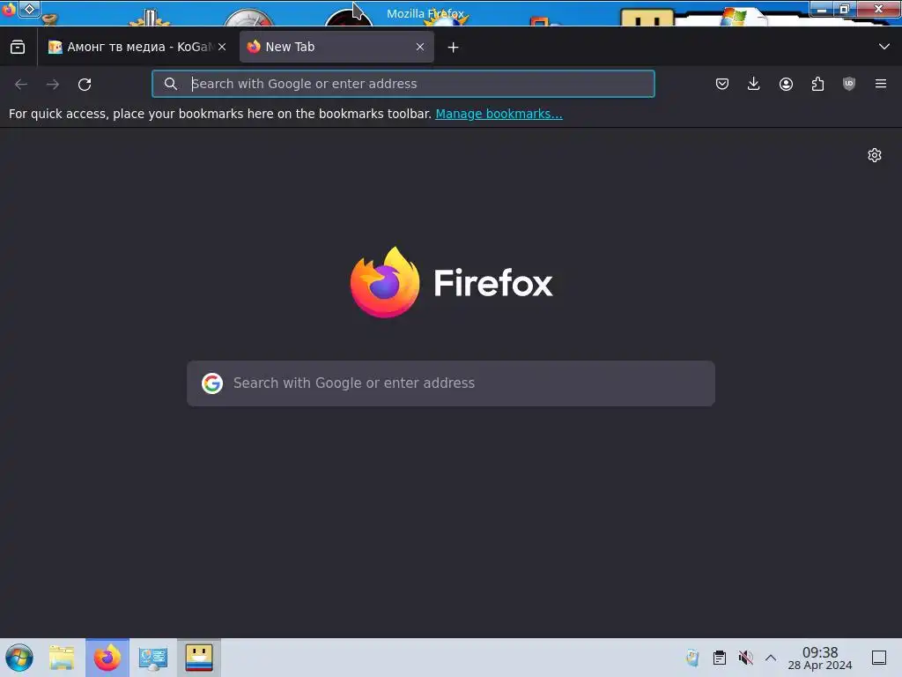
Task: Expand hidden system tray icons
Action: [771, 658]
